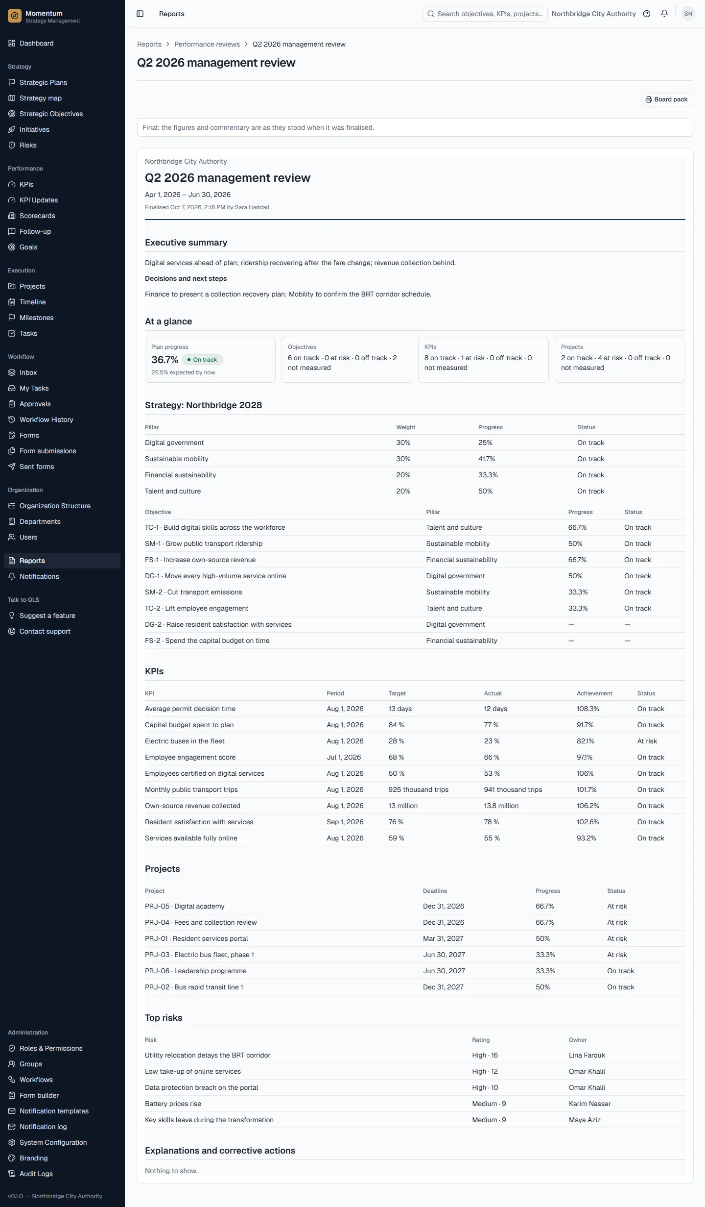
Task: Click 'TC-1 · Build digital skills across the workforce'
Action: 415,527
